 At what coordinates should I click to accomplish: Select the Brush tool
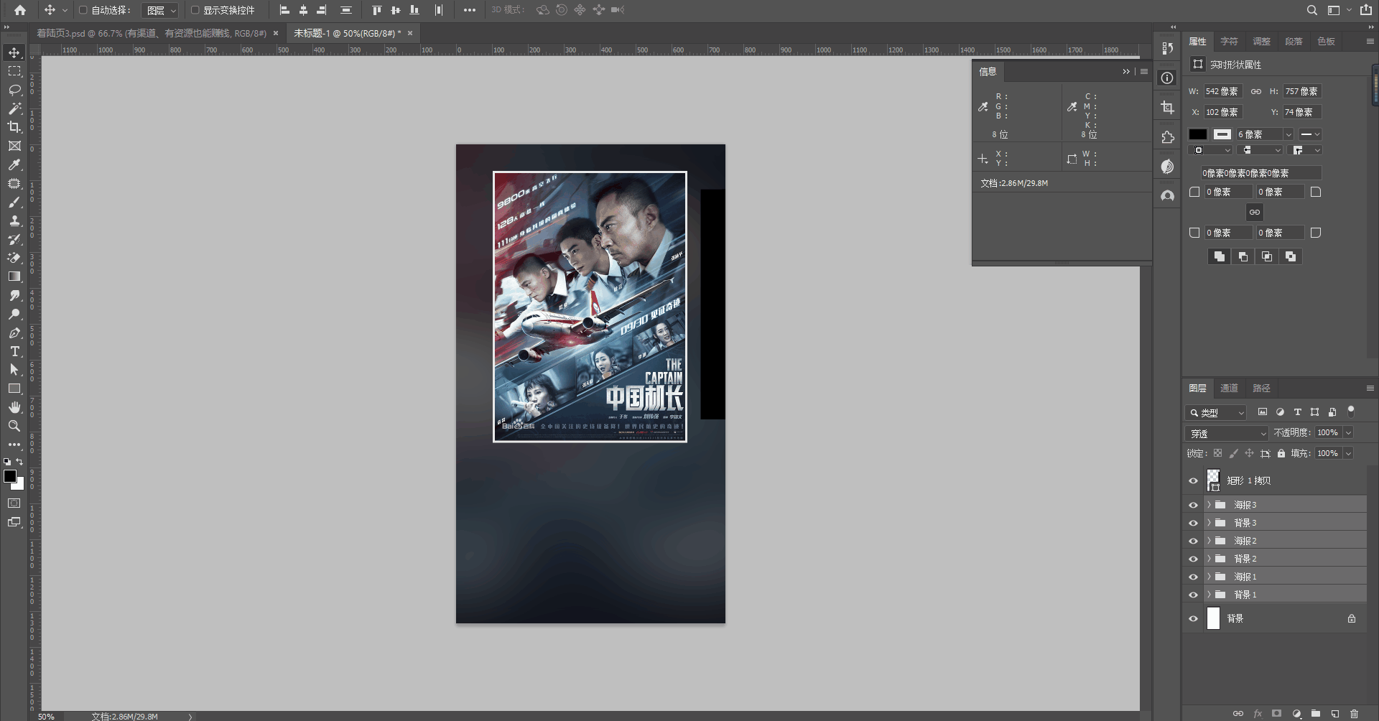pos(14,202)
